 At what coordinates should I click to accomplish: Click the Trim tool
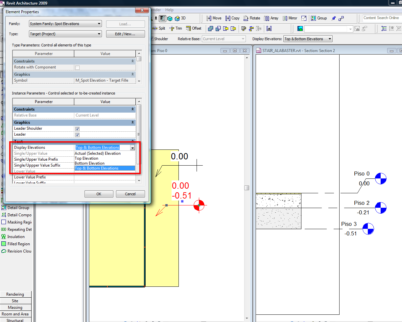click(176, 28)
